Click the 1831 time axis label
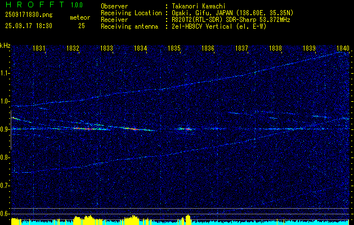 tap(39, 48)
